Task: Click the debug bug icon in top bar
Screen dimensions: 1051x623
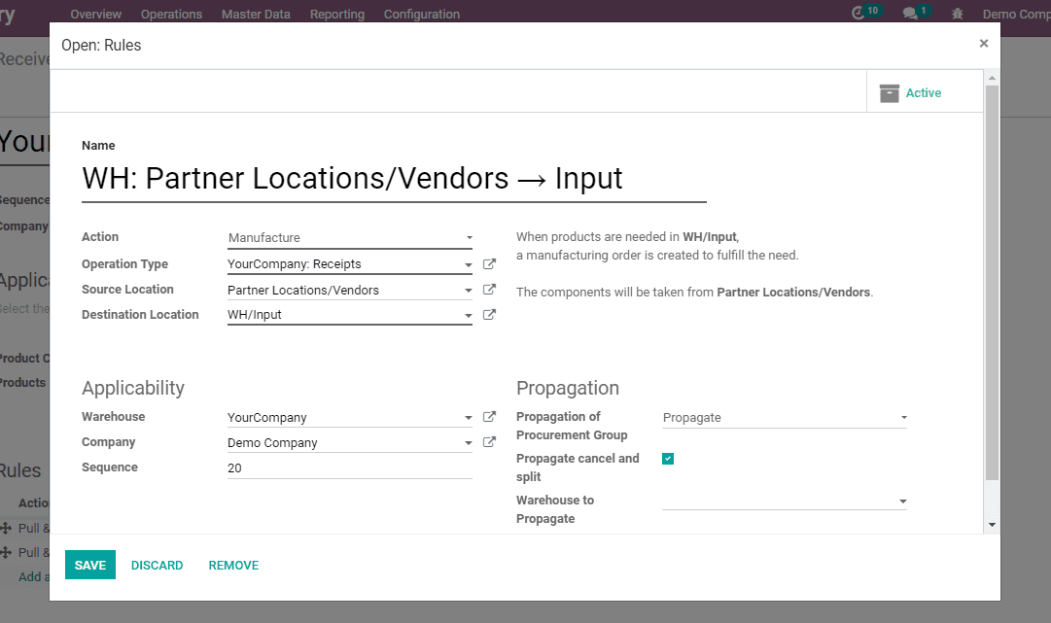Action: click(957, 14)
